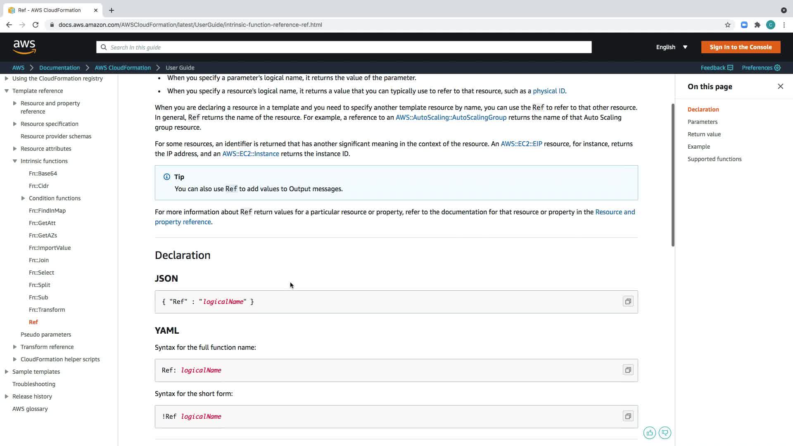Click the AWS logo

pyautogui.click(x=24, y=47)
